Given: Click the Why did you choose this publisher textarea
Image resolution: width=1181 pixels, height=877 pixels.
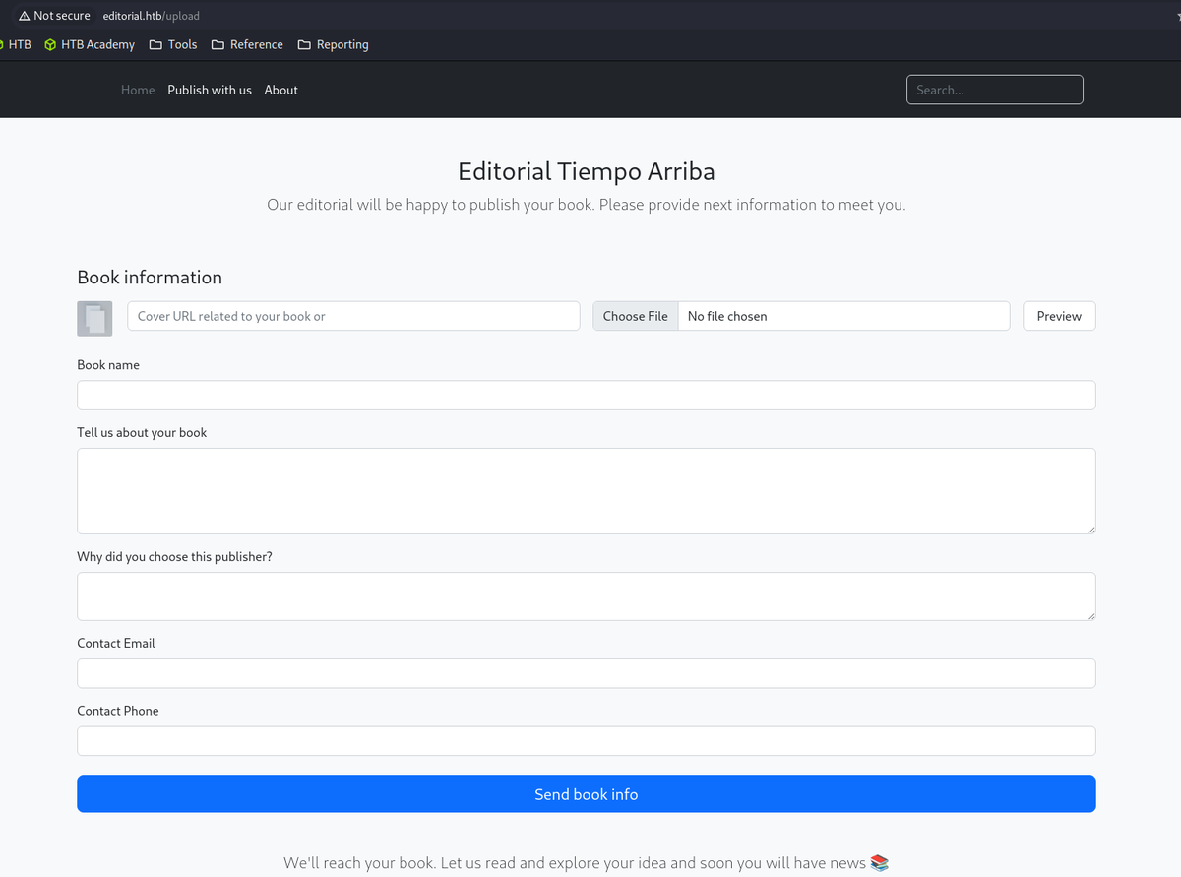Looking at the screenshot, I should tap(587, 596).
